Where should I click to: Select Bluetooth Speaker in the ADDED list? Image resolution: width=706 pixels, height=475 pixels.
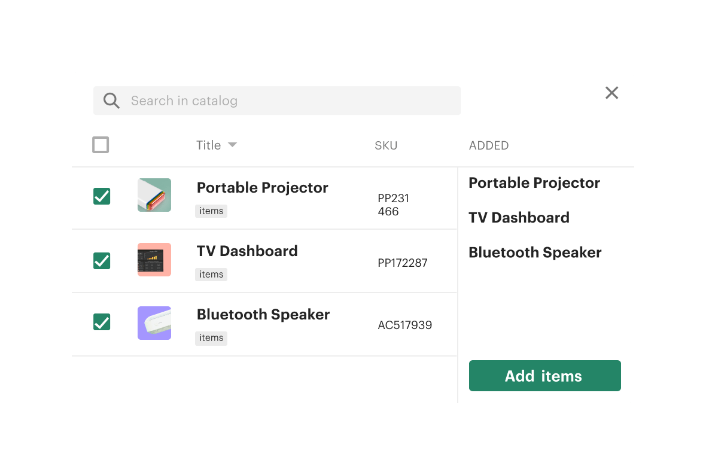[535, 252]
